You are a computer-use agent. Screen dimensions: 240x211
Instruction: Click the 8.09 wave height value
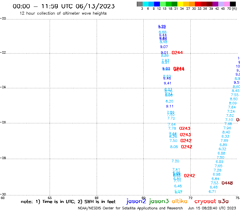tap(233, 103)
